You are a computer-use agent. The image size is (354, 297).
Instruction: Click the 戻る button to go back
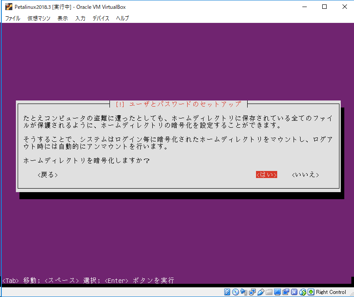coord(47,174)
